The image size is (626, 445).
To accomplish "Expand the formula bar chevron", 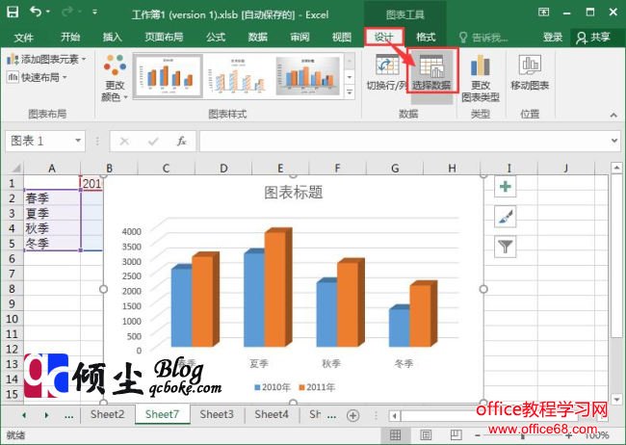I will (x=614, y=141).
